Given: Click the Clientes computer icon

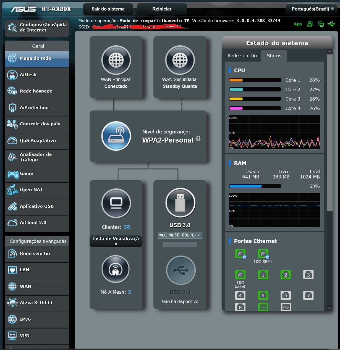Looking at the screenshot, I should [x=116, y=203].
